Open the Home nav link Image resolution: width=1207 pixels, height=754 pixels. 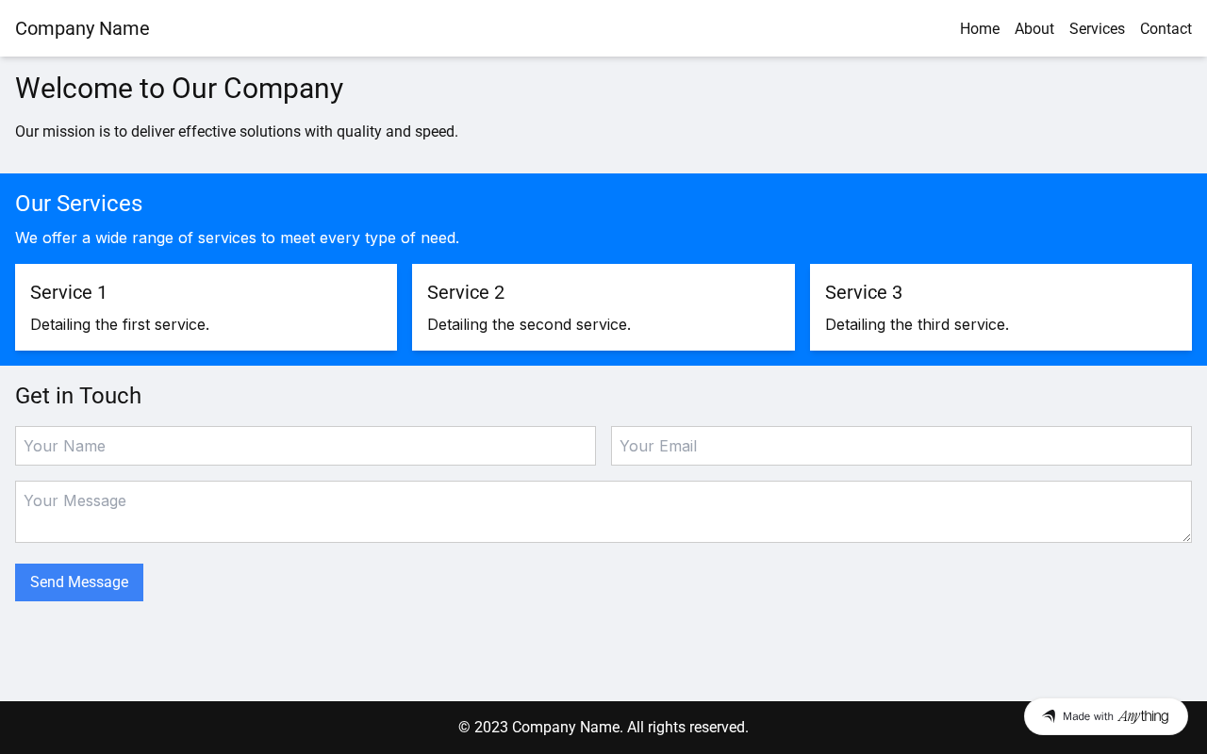979,28
